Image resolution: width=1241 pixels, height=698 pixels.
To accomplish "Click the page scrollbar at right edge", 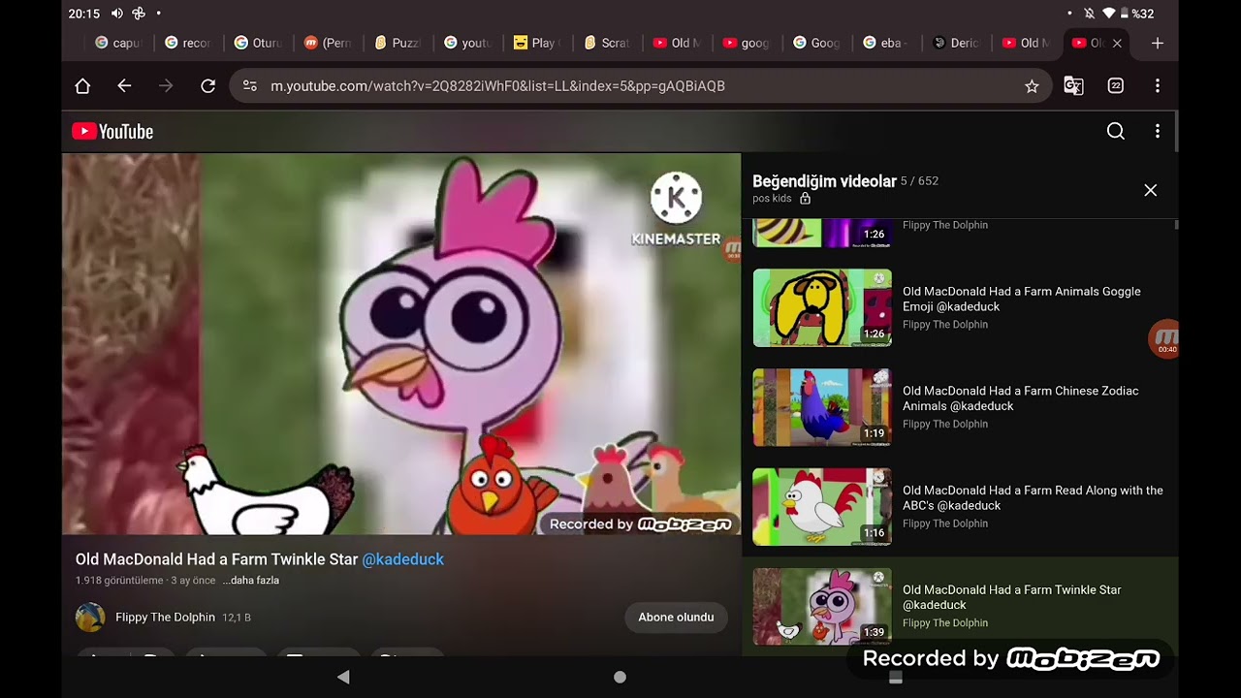I will pos(1177,131).
